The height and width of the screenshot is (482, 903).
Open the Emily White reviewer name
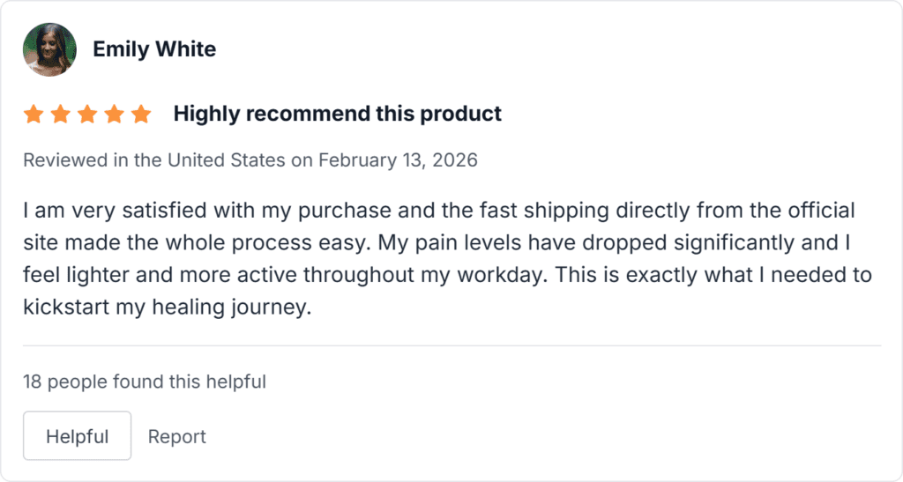[x=154, y=49]
